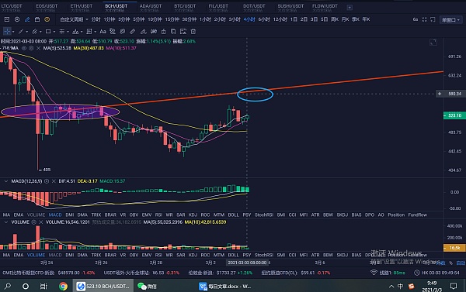Click the fullscreen expand arrows icon
The width and height of the screenshot is (466, 292).
click(424, 19)
